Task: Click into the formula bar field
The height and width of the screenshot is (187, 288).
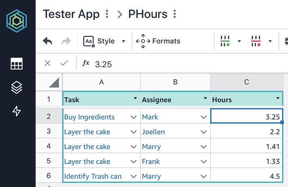Action: click(188, 64)
